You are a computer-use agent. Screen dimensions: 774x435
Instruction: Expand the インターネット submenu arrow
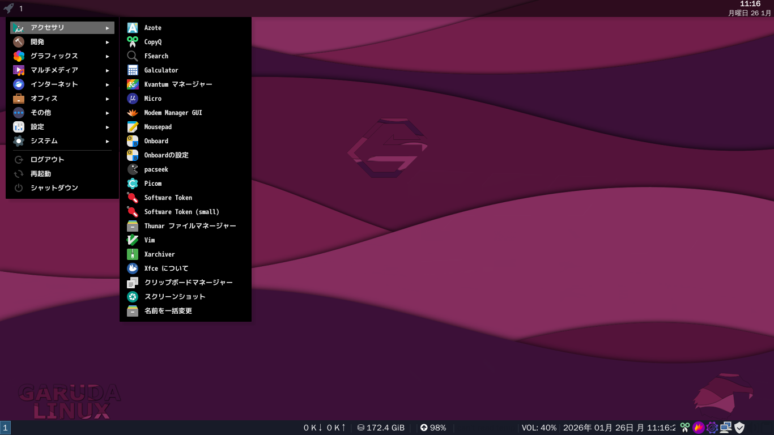tap(107, 84)
